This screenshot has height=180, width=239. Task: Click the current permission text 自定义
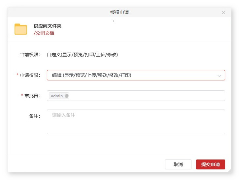[x=82, y=55]
